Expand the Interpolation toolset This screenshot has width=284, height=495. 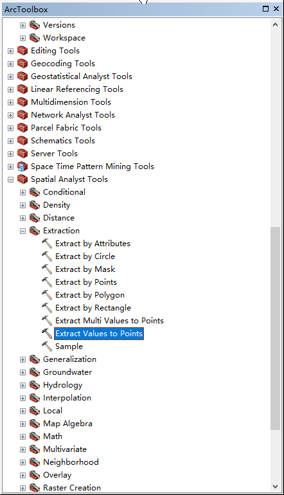[x=22, y=398]
